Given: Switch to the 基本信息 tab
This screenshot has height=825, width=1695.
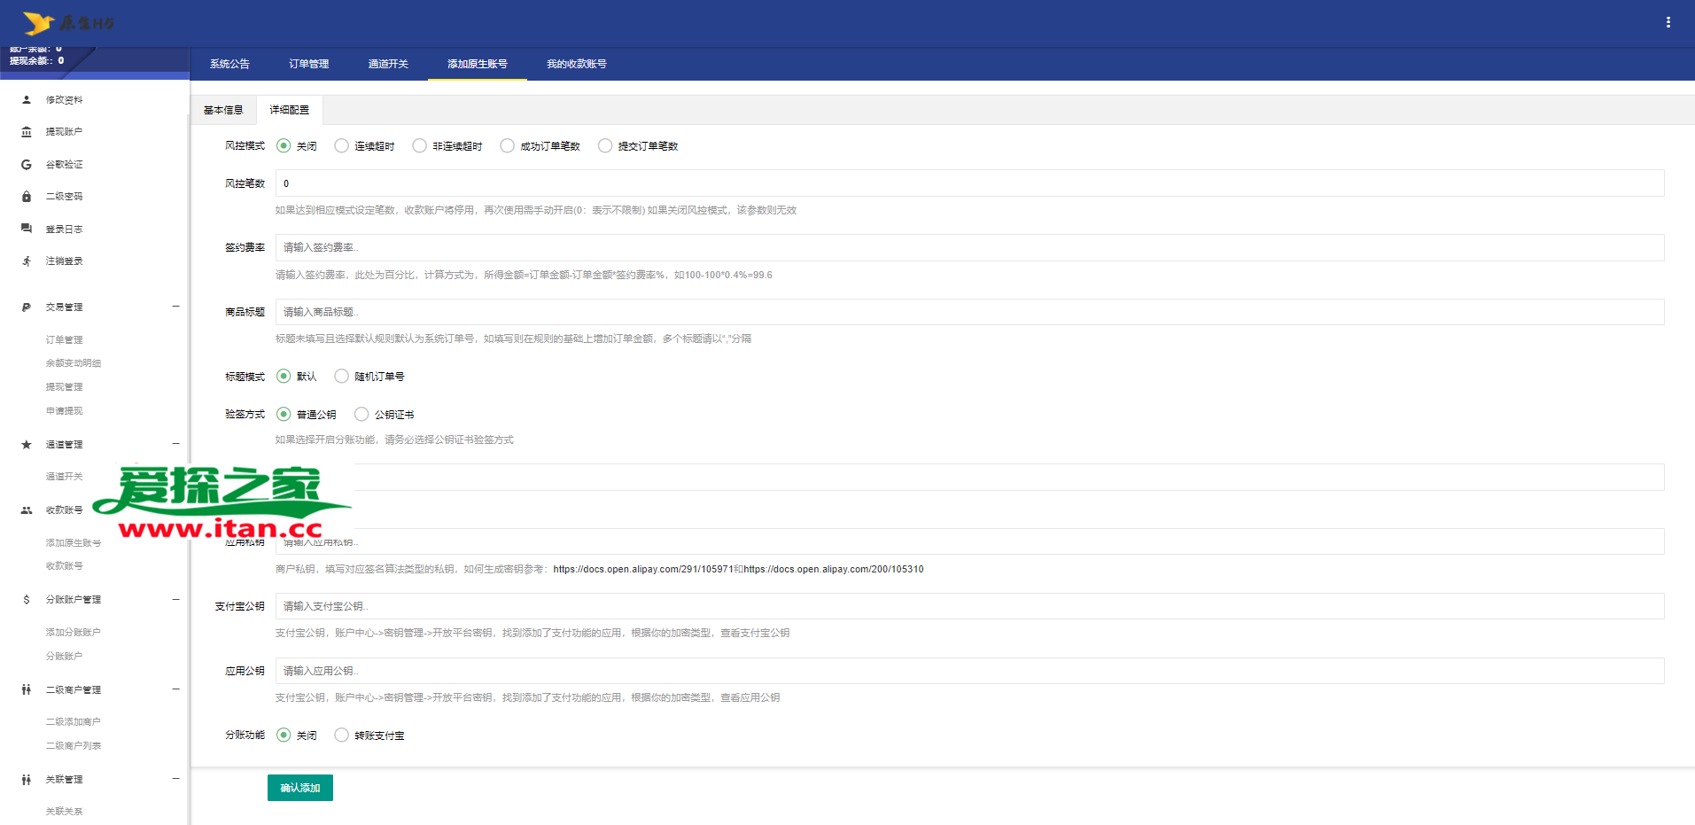Looking at the screenshot, I should point(223,110).
